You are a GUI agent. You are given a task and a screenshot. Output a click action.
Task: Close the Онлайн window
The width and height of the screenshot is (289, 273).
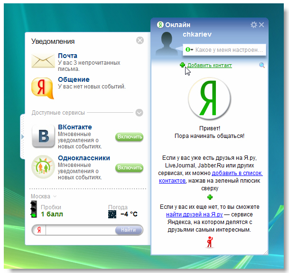coord(261,25)
